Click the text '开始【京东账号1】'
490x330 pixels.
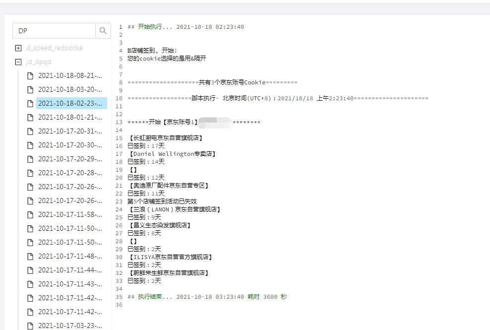point(173,122)
